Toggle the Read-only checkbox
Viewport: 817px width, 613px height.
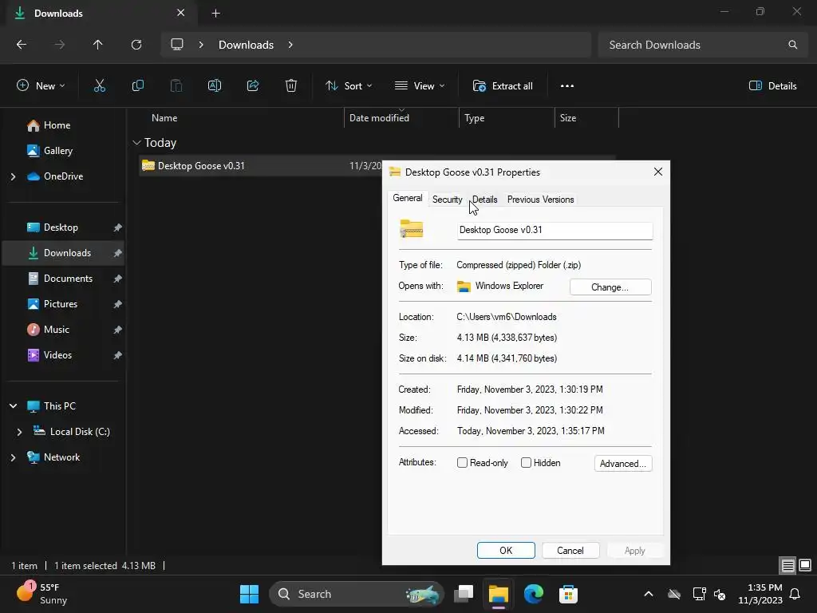[462, 463]
